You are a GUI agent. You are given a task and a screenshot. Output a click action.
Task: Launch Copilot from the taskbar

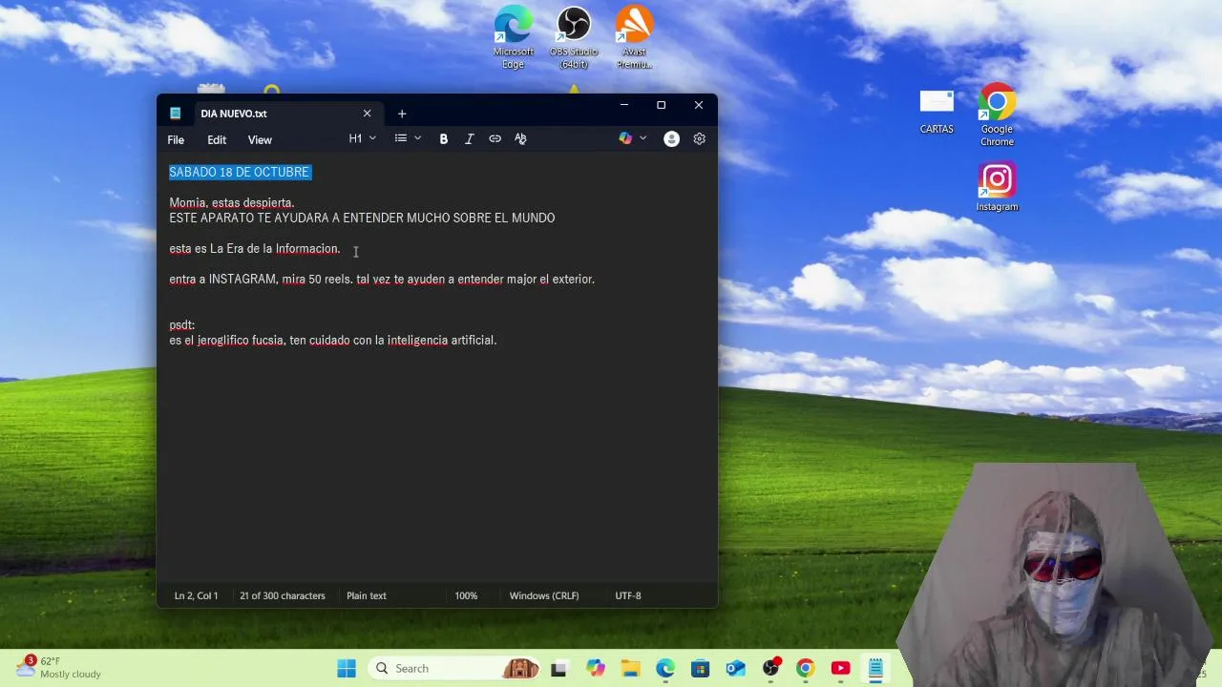coord(596,668)
